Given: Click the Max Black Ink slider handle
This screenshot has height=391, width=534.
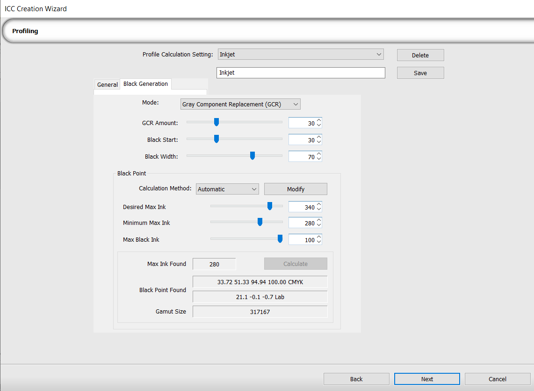Looking at the screenshot, I should (x=280, y=239).
